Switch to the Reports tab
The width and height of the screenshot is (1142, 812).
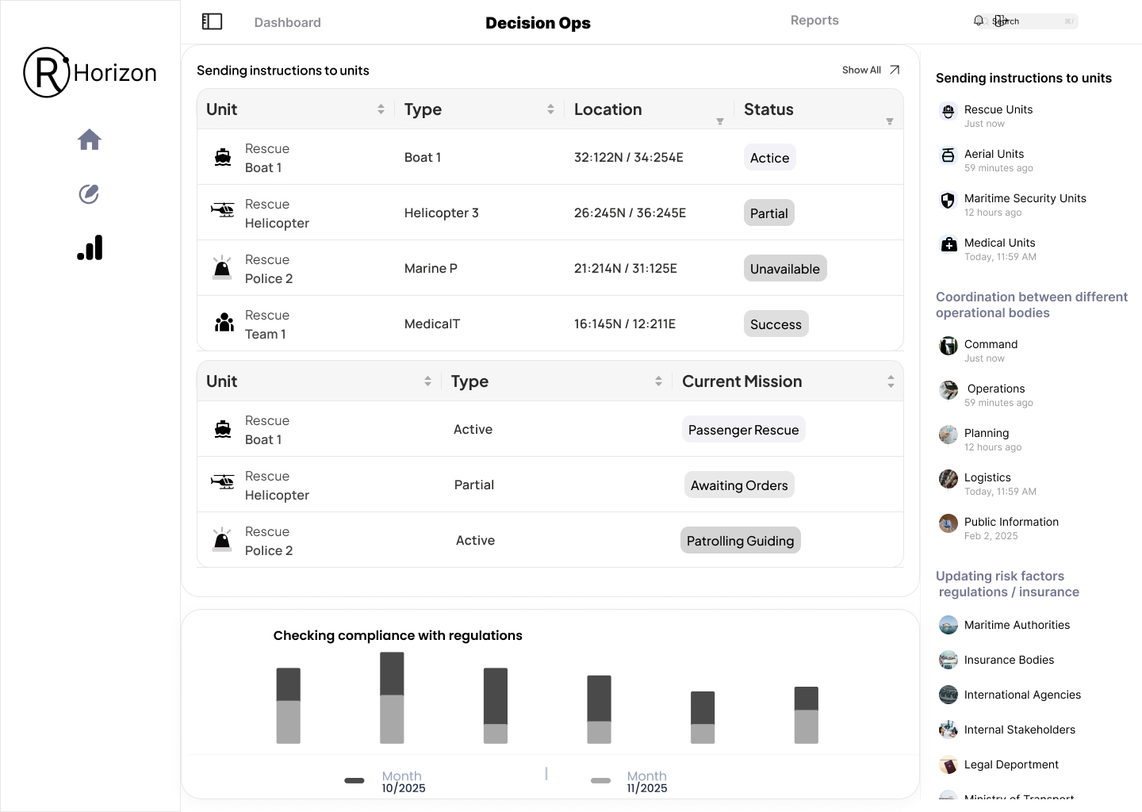tap(814, 21)
